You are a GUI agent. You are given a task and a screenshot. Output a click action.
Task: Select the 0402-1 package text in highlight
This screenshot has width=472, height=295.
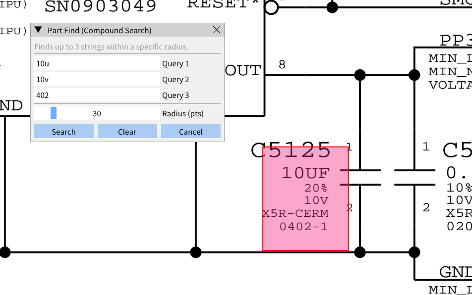coord(303,227)
